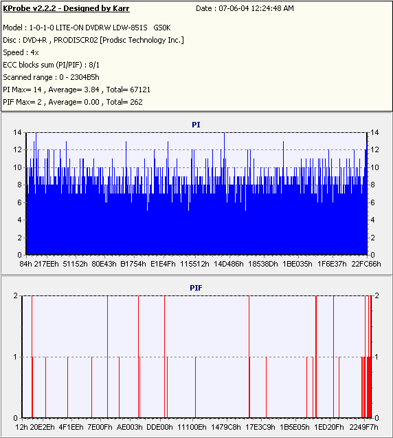
Task: Click the 22FC66h label on PI axis
Action: click(x=366, y=264)
